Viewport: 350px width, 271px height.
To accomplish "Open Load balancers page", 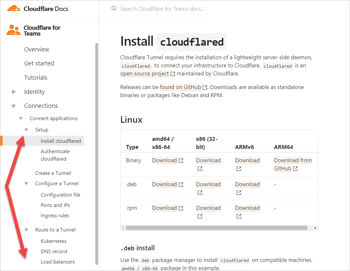I will 58,262.
